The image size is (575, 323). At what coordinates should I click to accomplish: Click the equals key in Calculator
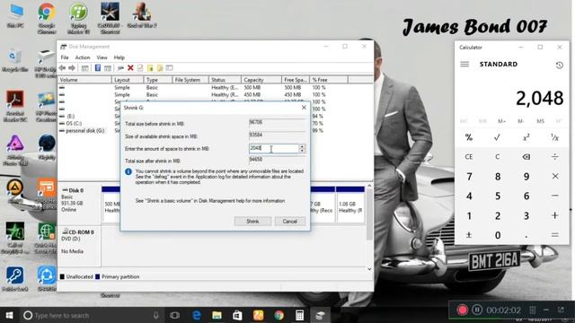click(x=554, y=235)
